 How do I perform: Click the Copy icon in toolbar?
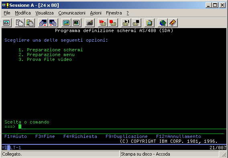tap(20, 23)
